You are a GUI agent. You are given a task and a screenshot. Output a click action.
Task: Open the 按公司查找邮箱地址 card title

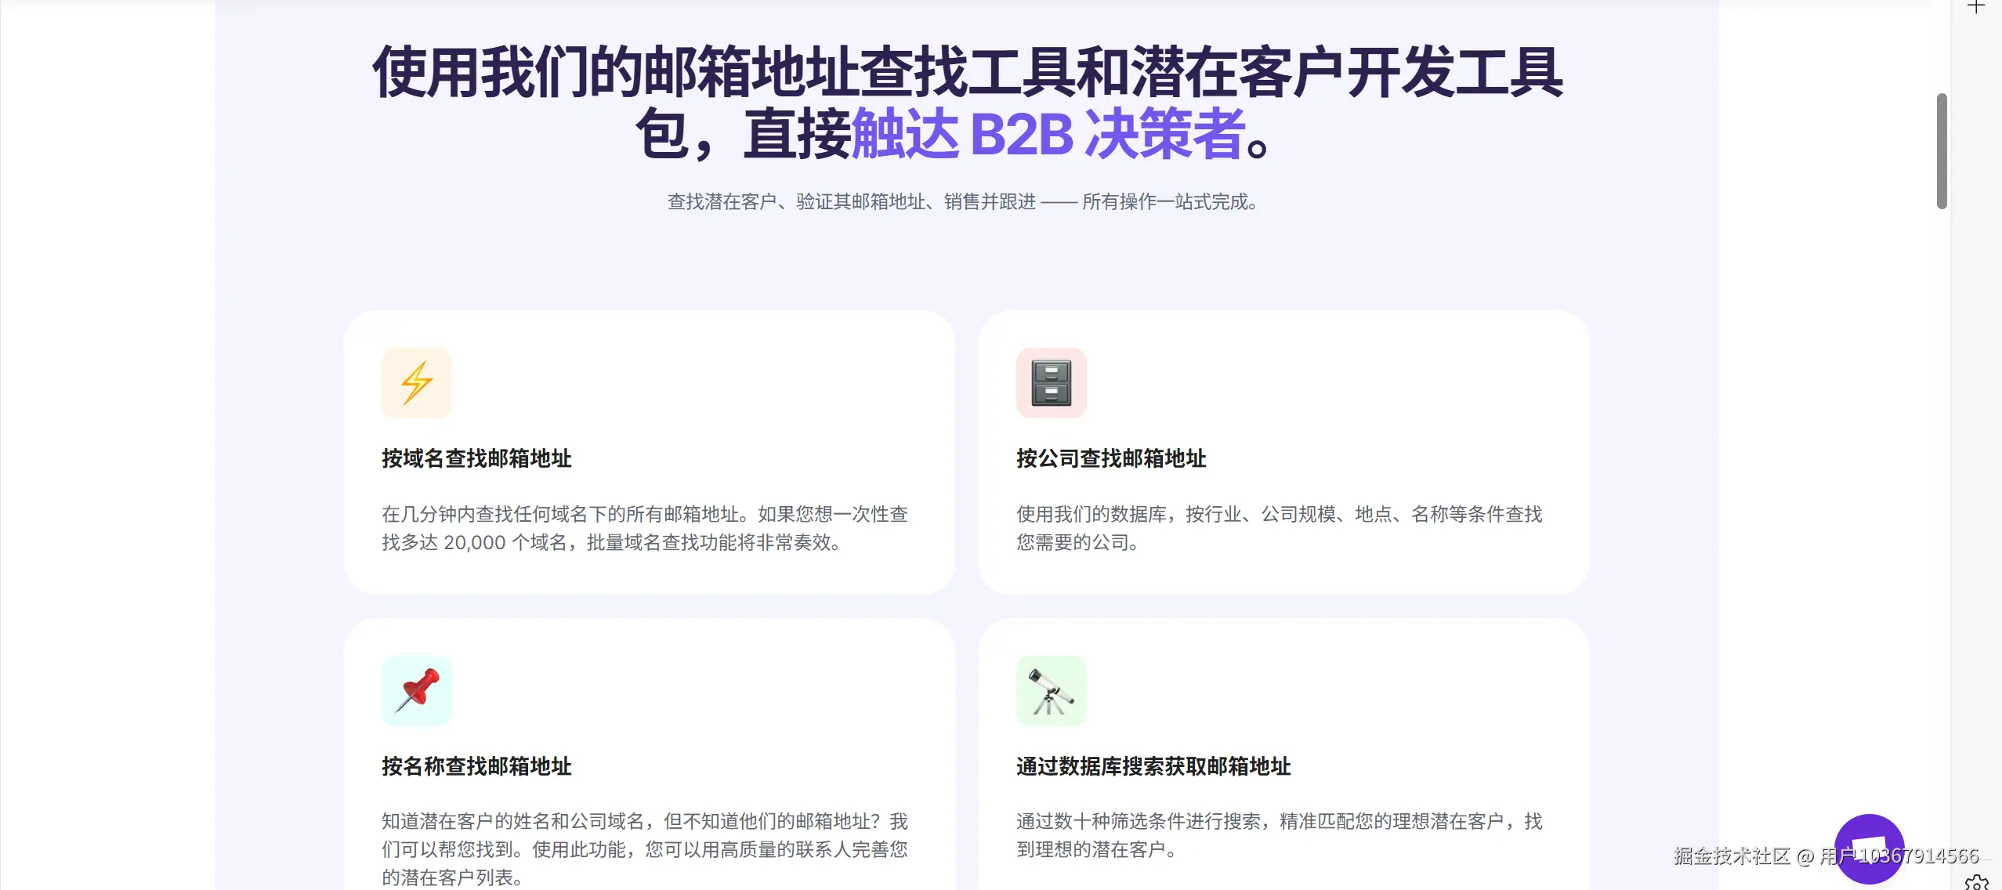click(1111, 458)
